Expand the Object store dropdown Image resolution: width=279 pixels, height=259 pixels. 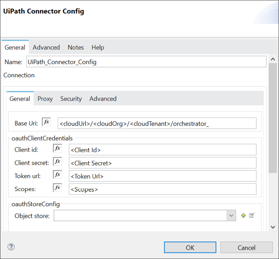pyautogui.click(x=231, y=216)
